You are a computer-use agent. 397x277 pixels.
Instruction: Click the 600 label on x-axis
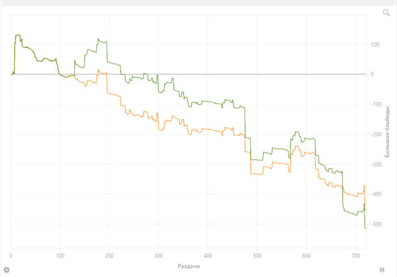click(x=306, y=255)
